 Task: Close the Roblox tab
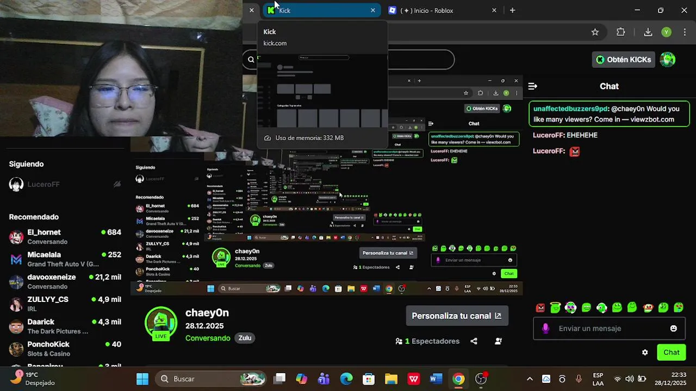point(494,10)
